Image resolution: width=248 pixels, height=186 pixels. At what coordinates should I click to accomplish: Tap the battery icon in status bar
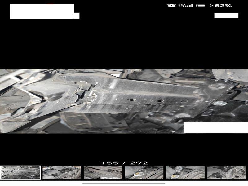tap(204, 6)
